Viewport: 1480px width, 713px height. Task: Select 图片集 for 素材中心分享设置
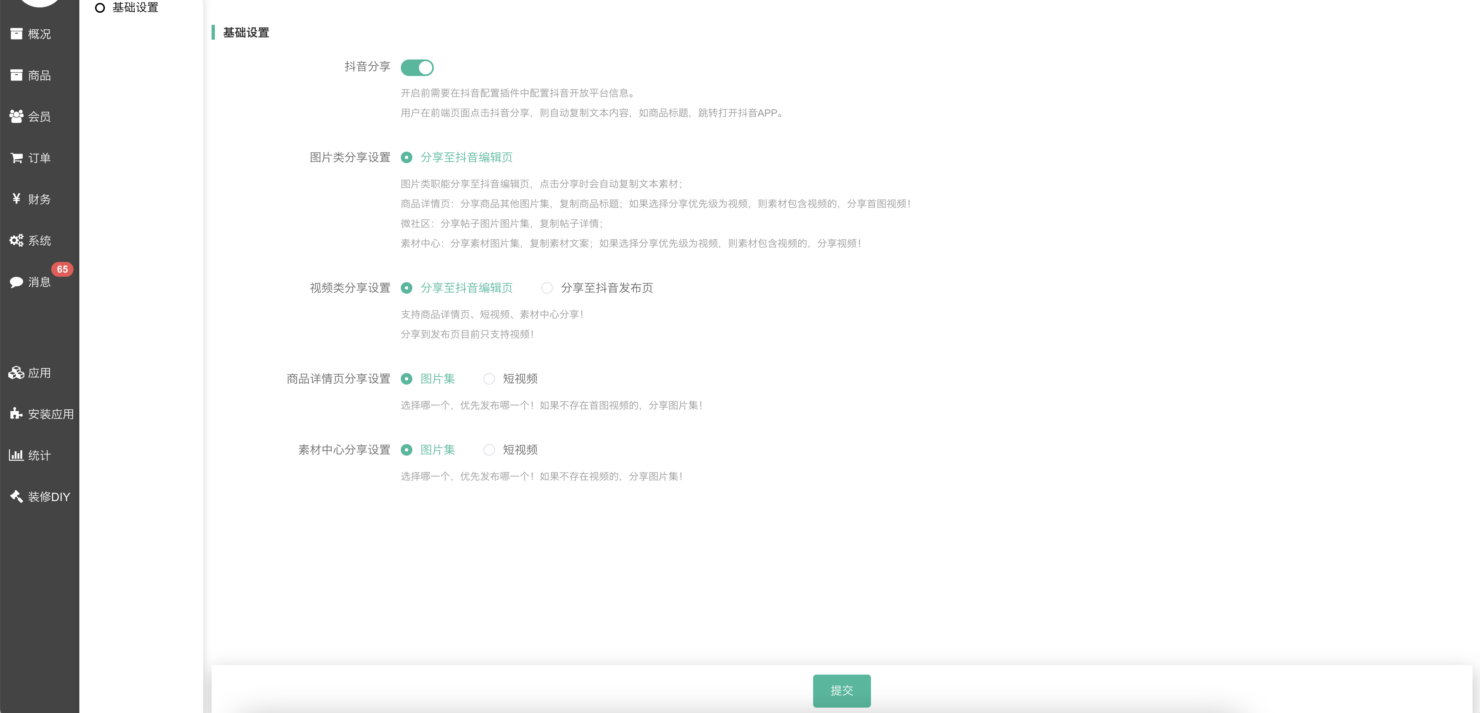pos(407,450)
